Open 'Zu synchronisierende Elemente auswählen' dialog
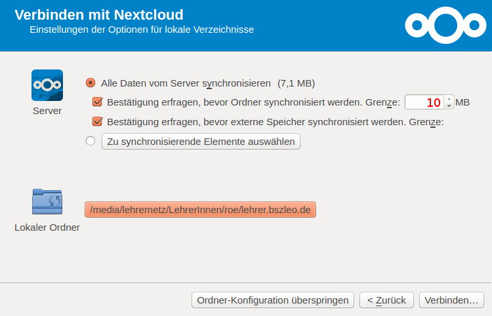 tap(201, 142)
